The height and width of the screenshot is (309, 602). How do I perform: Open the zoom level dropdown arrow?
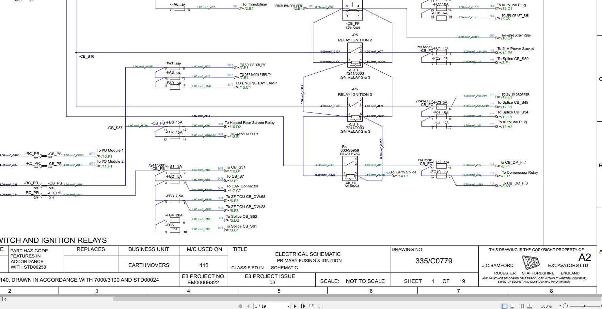pyautogui.click(x=560, y=306)
